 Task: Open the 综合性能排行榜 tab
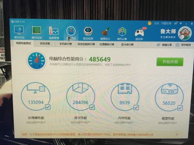coord(86,44)
